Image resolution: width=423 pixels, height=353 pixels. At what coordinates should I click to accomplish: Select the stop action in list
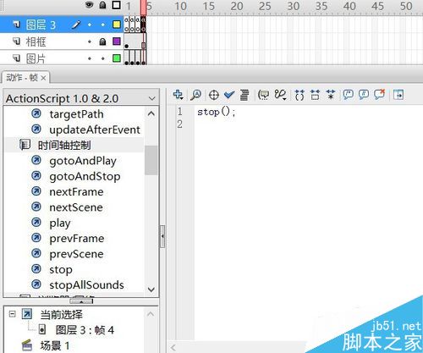(61, 270)
